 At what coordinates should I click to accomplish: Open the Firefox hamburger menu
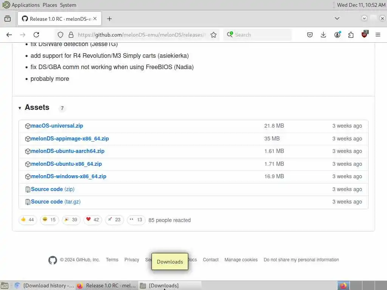[x=378, y=35]
